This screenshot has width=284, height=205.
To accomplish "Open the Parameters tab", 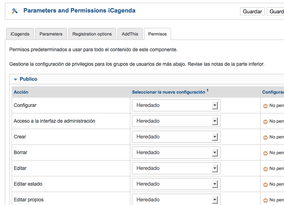I will tap(51, 34).
